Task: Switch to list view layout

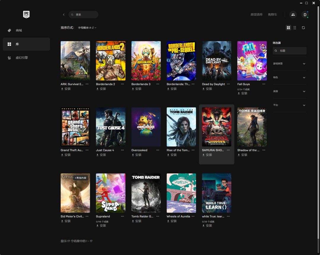Action: pos(295,28)
